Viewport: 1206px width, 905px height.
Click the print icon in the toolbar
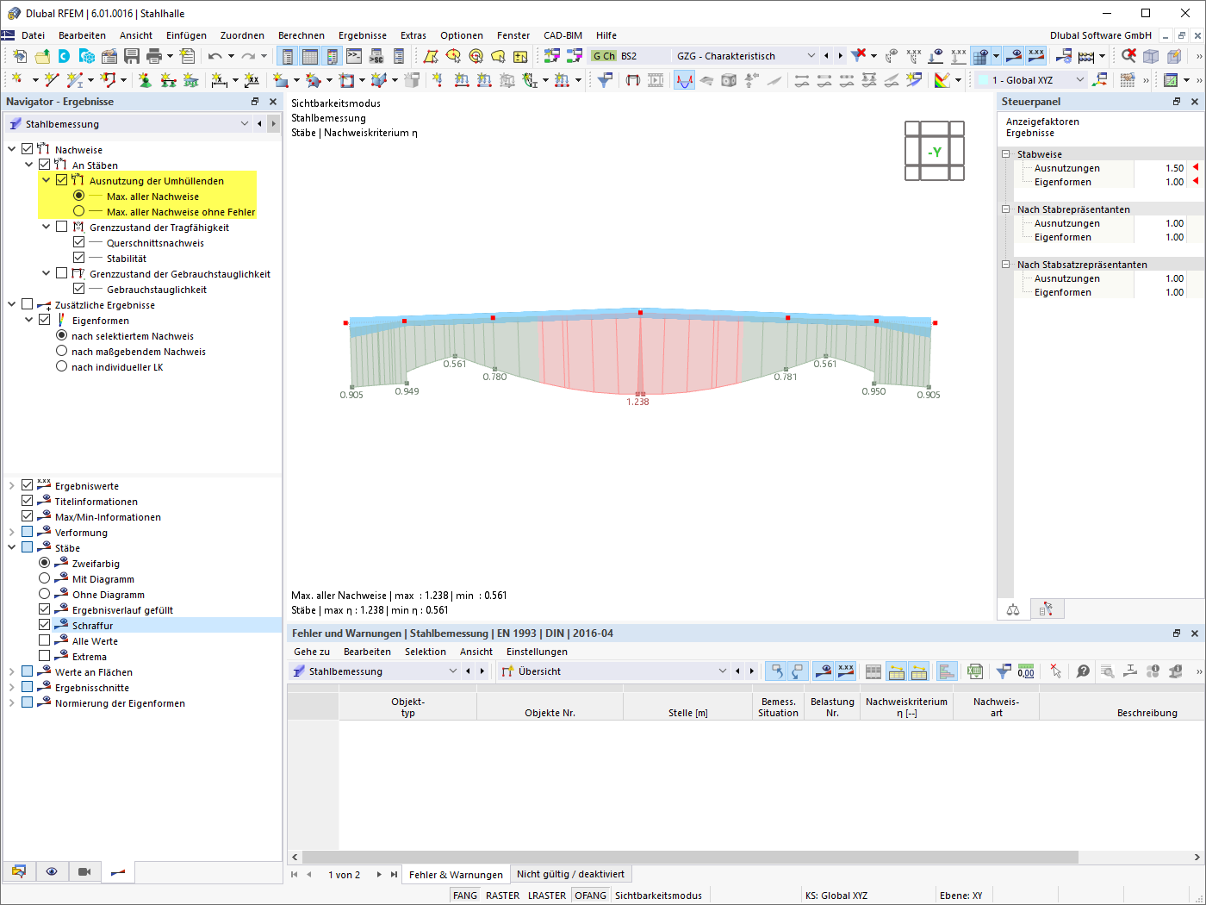[x=154, y=56]
